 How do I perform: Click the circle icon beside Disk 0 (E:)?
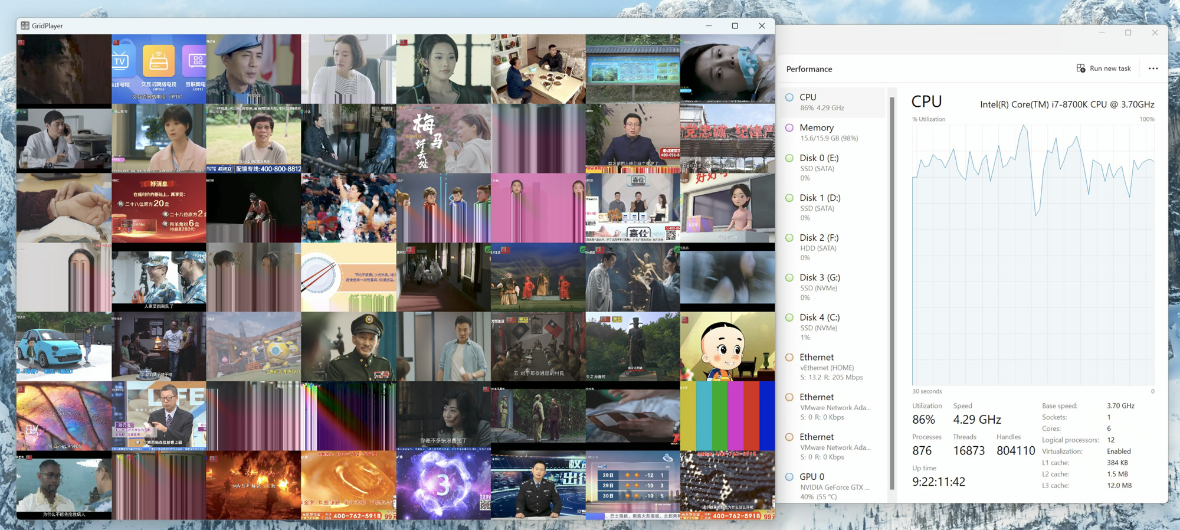(x=789, y=158)
